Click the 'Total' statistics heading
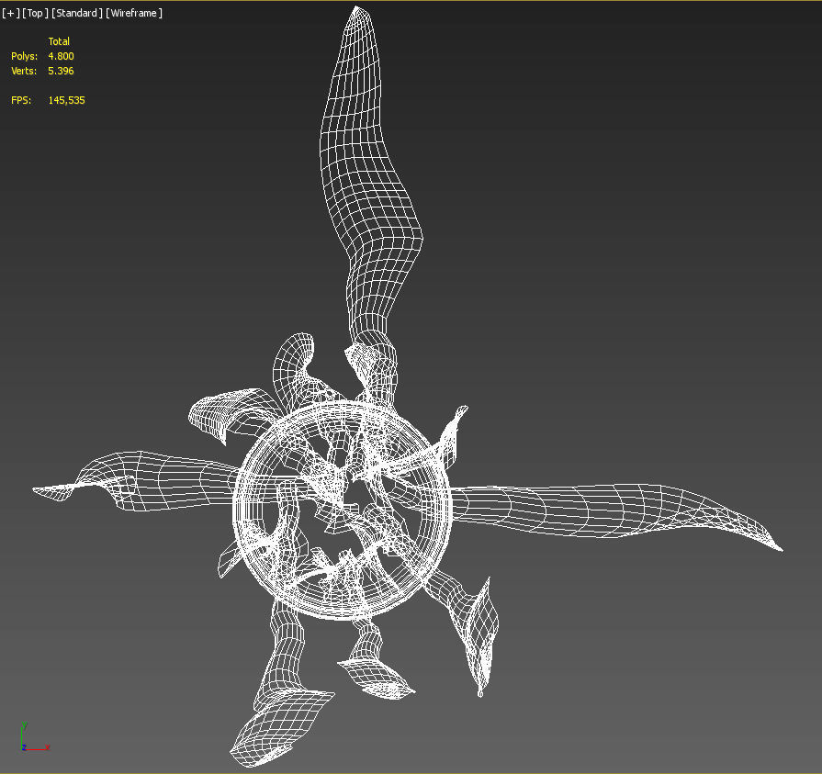Screen dimensions: 822x774 [x=59, y=41]
